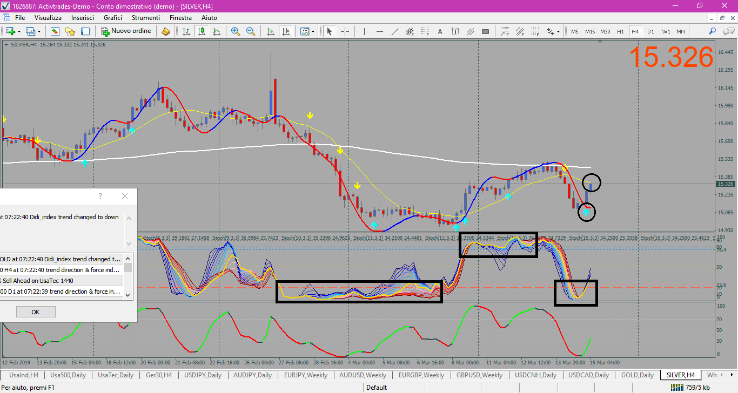Open the chart templates icon
The image size is (738, 393).
(x=305, y=31)
